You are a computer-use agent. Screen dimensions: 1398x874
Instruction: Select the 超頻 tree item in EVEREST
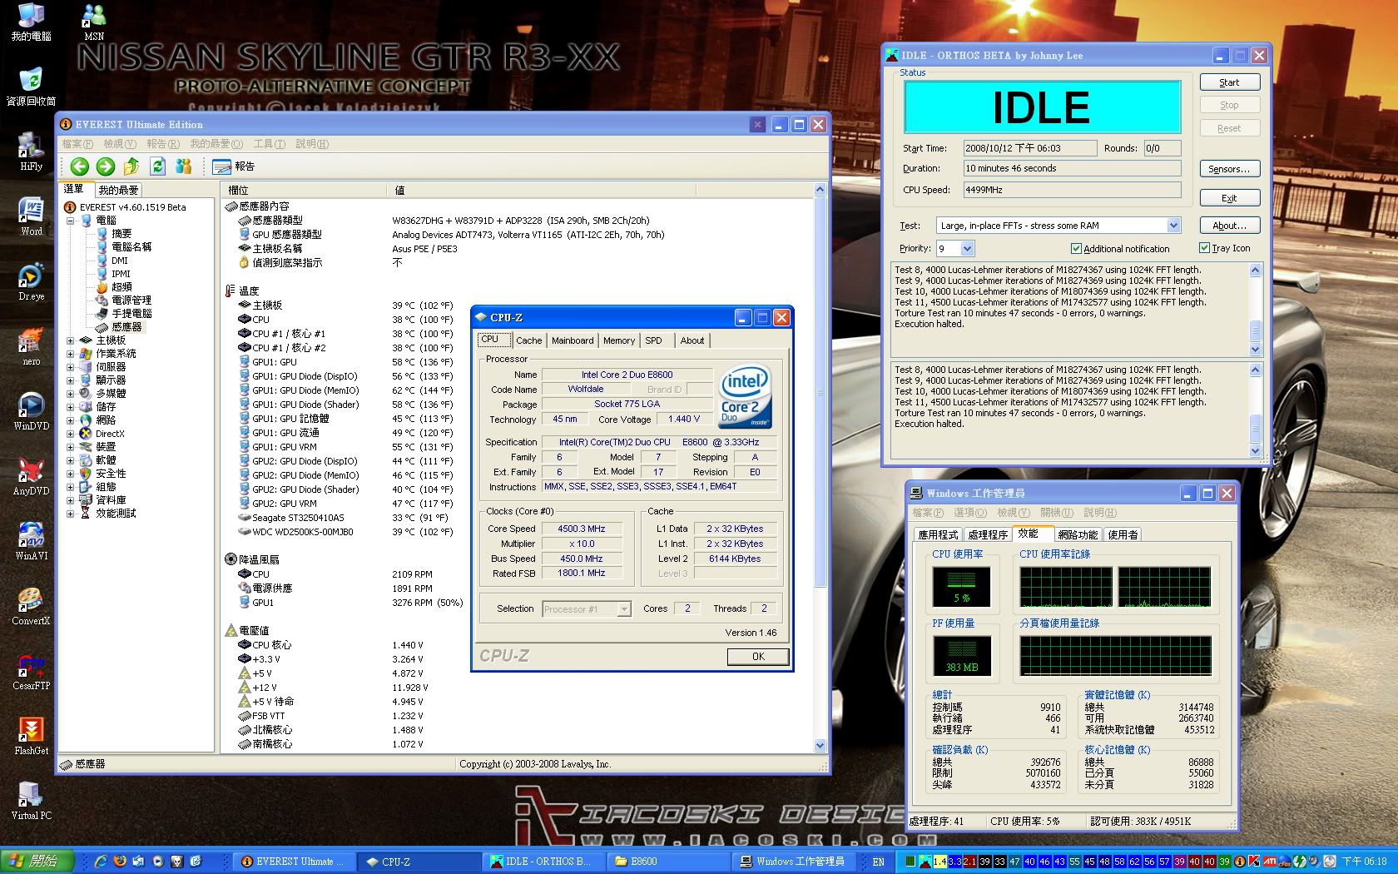coord(121,287)
